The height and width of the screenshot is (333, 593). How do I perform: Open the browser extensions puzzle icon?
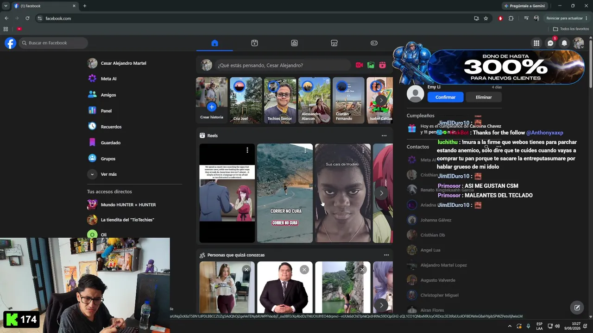(x=511, y=18)
